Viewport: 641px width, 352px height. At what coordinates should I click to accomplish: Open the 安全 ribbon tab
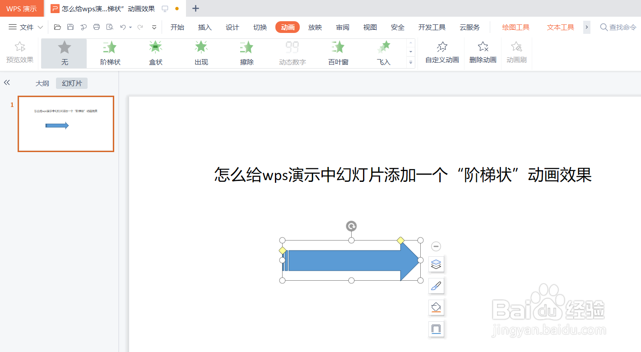pyautogui.click(x=398, y=27)
